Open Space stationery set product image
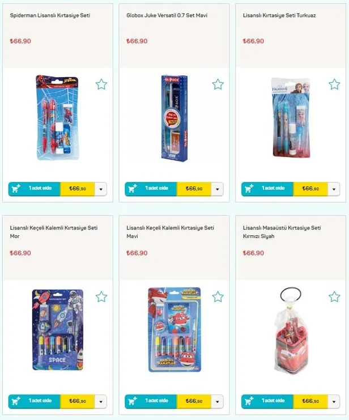This screenshot has height=420, width=349. pyautogui.click(x=58, y=330)
